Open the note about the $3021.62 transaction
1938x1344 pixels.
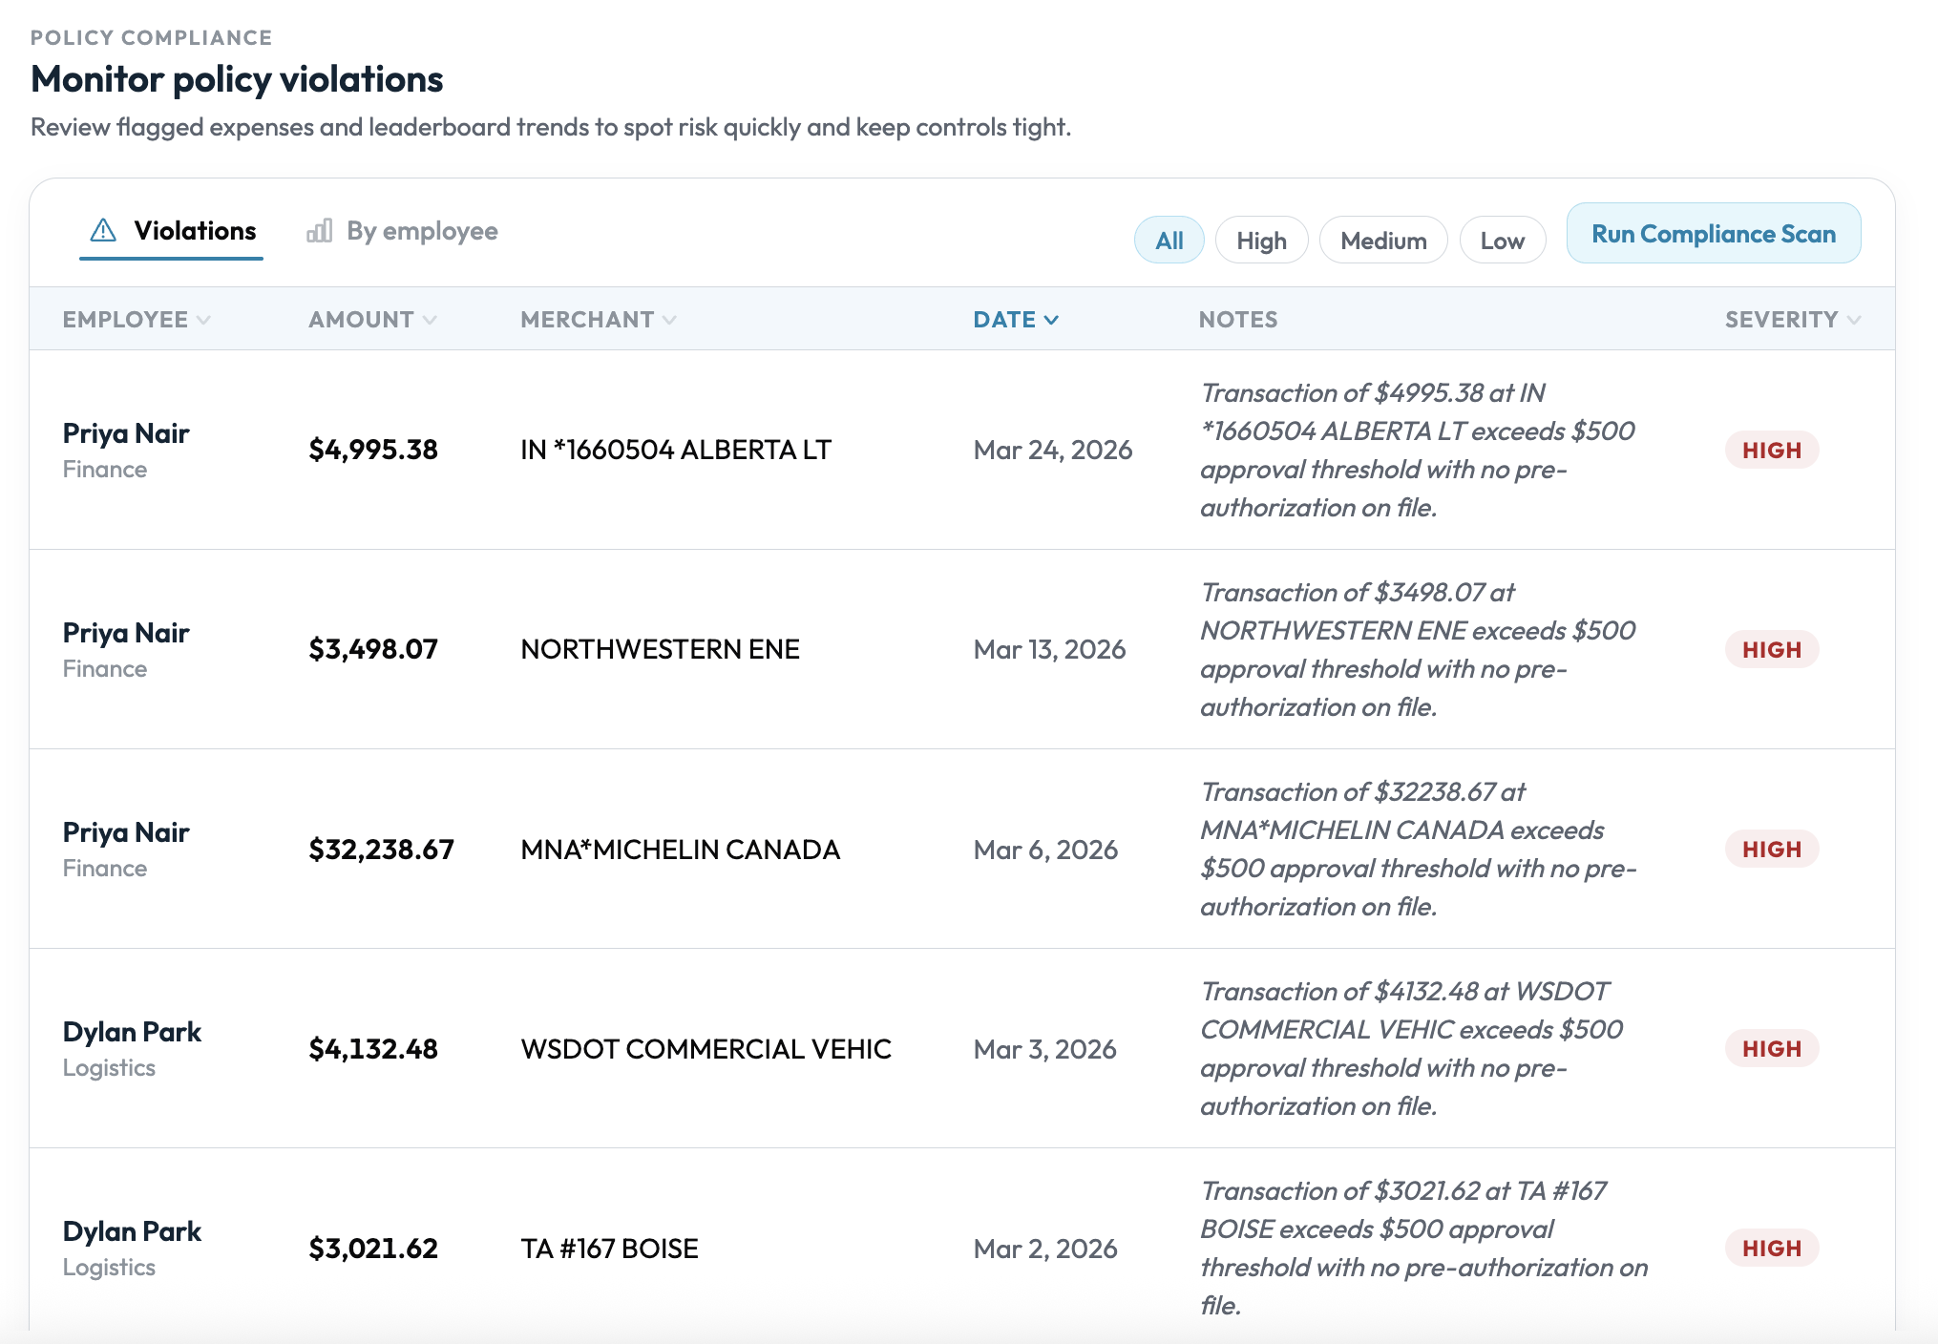(x=1424, y=1248)
